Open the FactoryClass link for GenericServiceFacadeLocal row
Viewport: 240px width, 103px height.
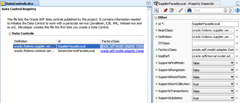122,51
